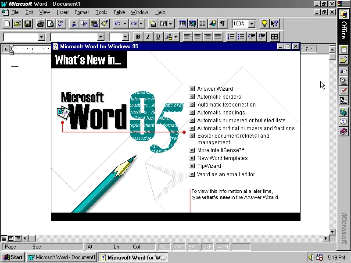
Task: Select the Format Painter tool
Action: 104,23
